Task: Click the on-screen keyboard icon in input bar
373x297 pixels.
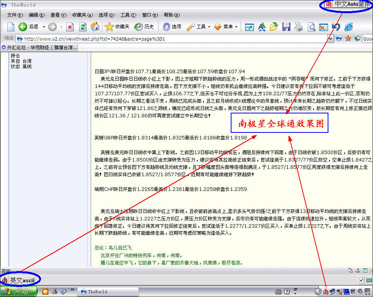Action: pyautogui.click(x=369, y=280)
